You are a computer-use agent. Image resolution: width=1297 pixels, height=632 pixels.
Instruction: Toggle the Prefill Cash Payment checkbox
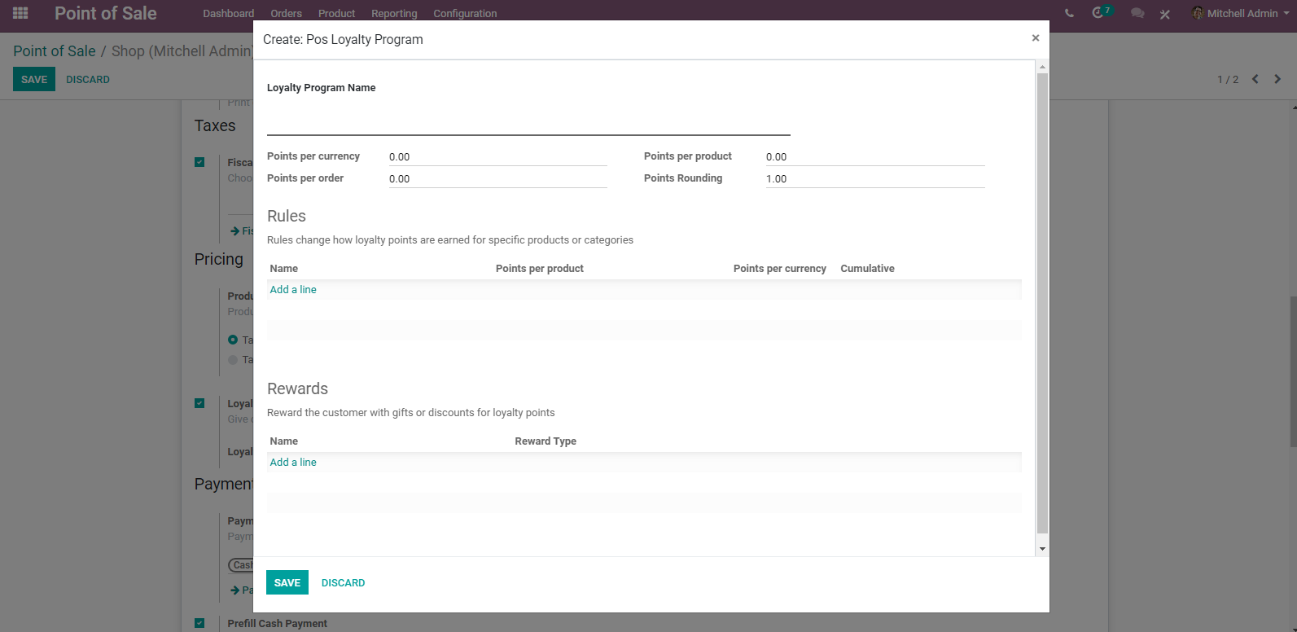199,623
